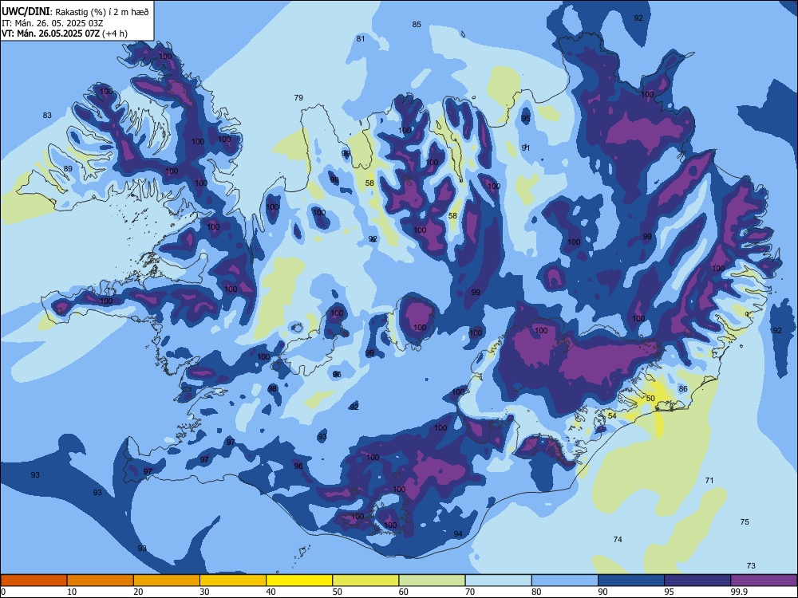This screenshot has height=598, width=798.
Task: Click the map value '89' in the Westfjords
Action: (x=68, y=169)
